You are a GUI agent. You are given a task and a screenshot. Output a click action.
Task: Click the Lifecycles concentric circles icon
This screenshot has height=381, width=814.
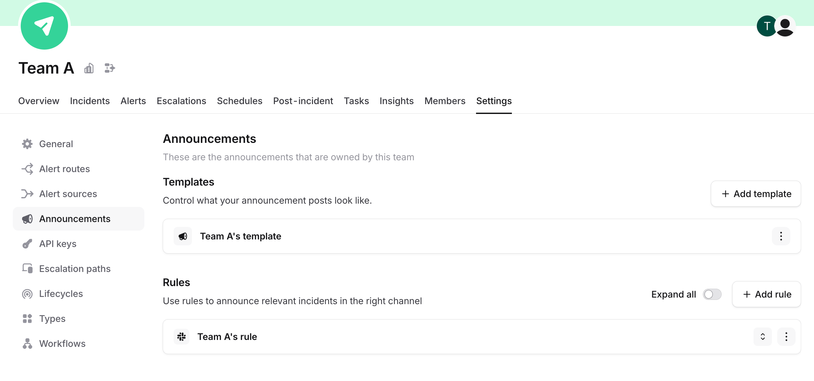tap(27, 294)
